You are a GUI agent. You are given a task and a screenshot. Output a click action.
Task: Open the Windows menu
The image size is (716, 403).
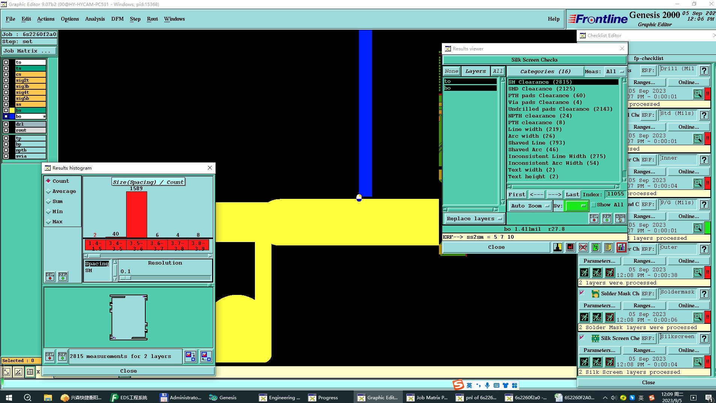(174, 19)
